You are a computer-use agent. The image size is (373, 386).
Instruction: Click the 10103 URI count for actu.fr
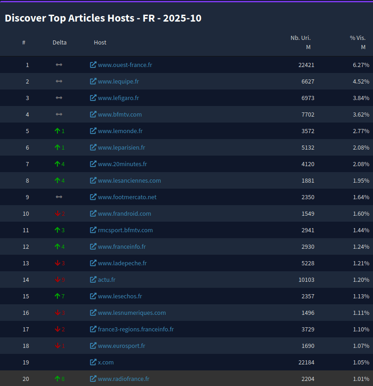point(306,280)
